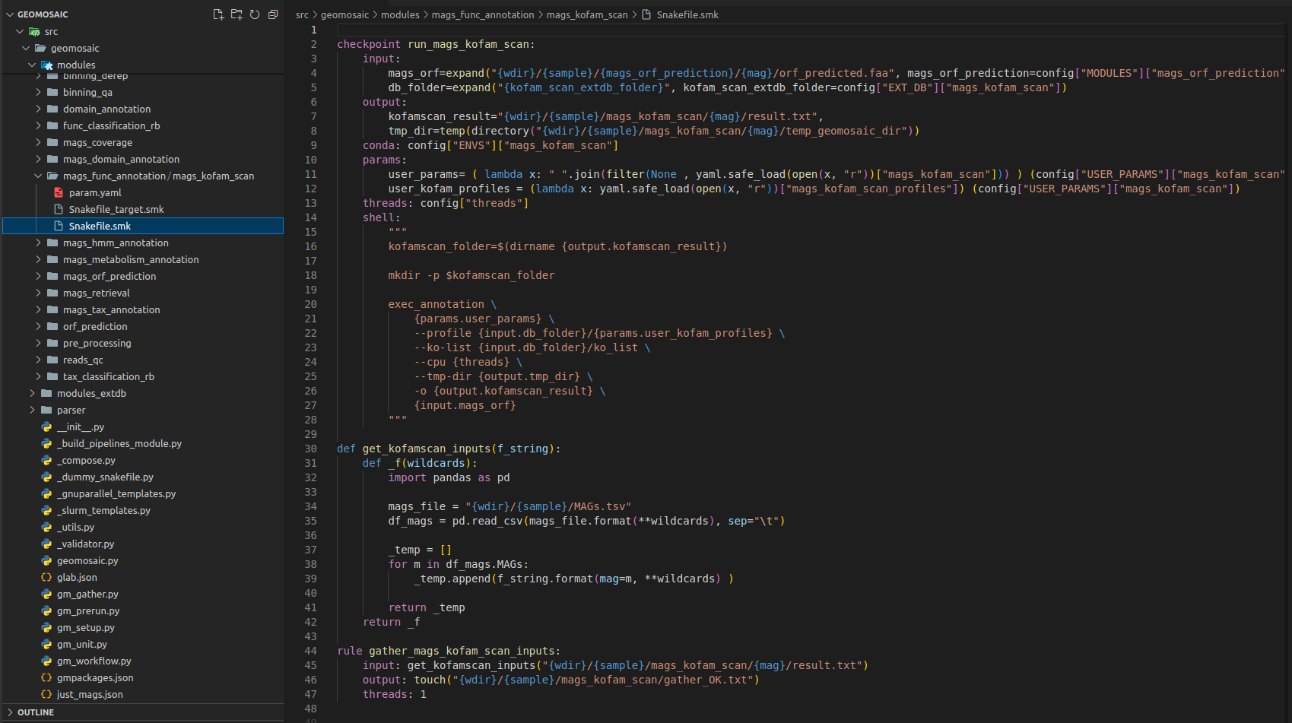This screenshot has width=1292, height=723.
Task: Click the New File icon in explorer header
Action: [x=218, y=14]
